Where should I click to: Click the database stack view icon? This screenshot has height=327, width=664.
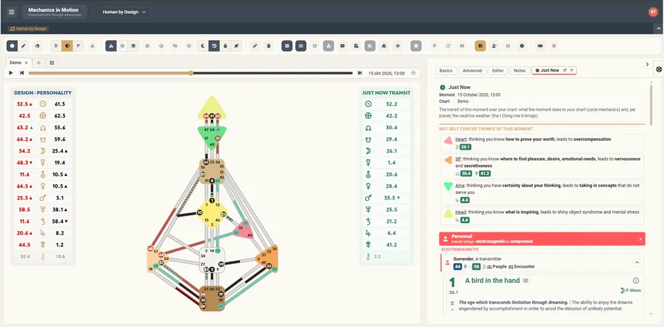click(133, 46)
